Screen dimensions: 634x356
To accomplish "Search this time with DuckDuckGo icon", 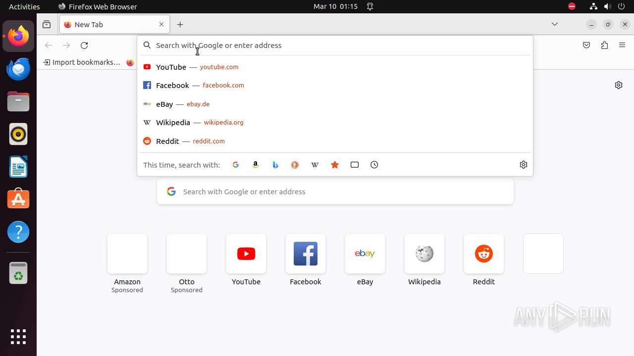I will tap(295, 165).
